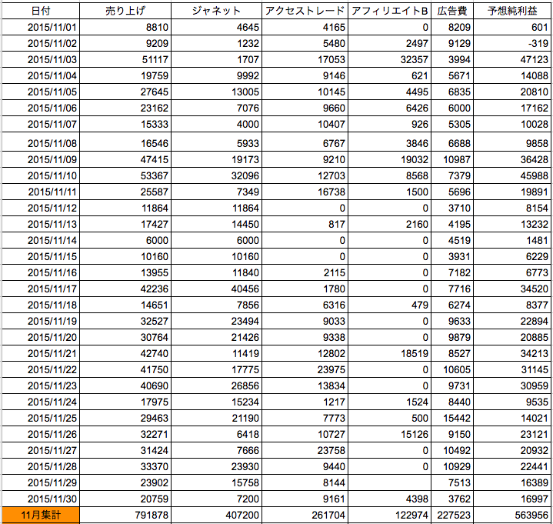Select アフィリエイトB value 15126
Image resolution: width=553 pixels, height=524 pixels.
[389, 435]
